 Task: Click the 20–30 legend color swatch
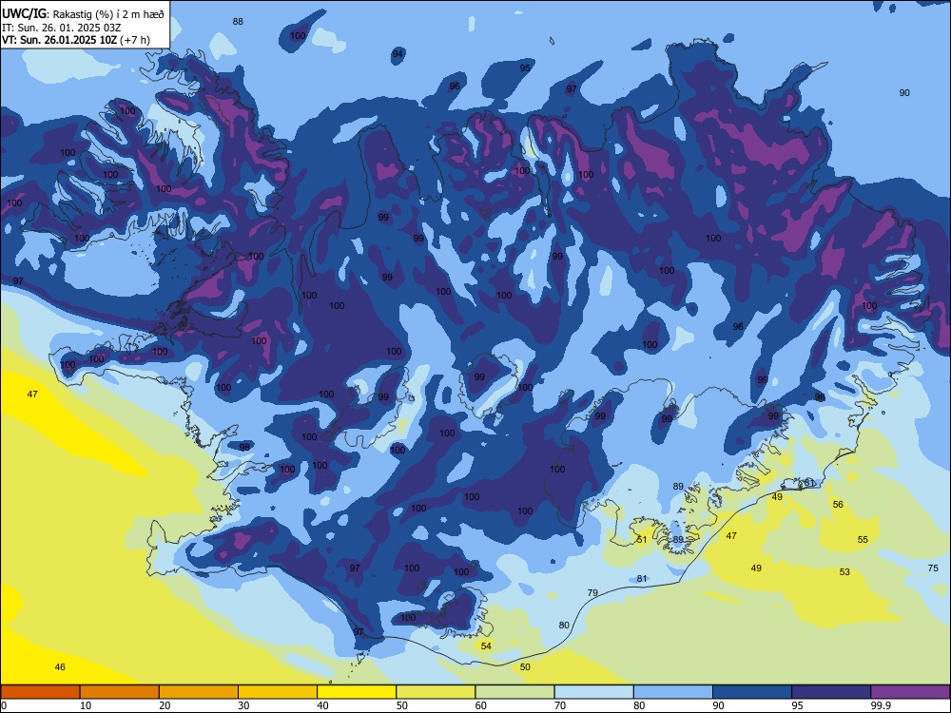pyautogui.click(x=199, y=692)
